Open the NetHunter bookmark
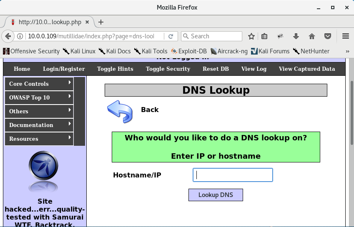 [311, 51]
